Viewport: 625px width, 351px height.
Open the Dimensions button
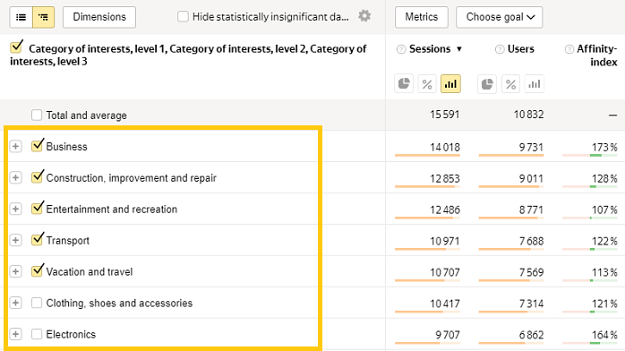click(x=99, y=17)
